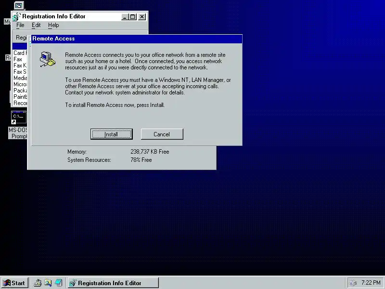
Task: Open Help menu in Registration Info Editor
Action: pos(53,25)
